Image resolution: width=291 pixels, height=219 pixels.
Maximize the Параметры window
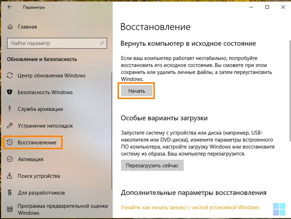pyautogui.click(x=267, y=7)
